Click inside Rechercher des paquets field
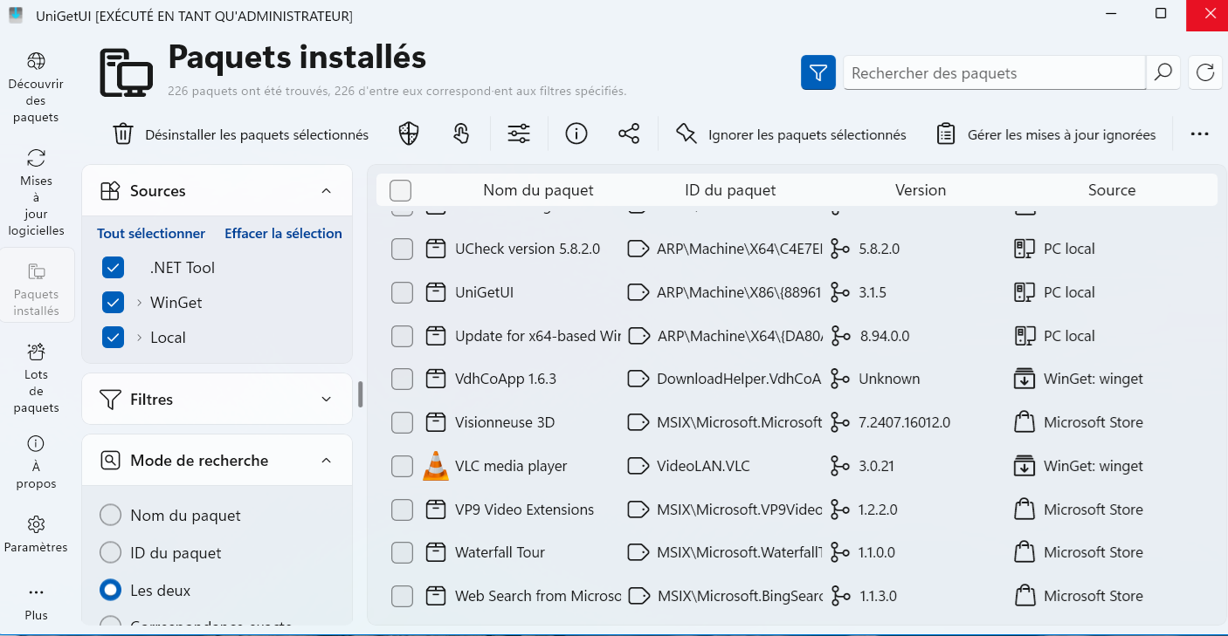The image size is (1228, 636). 993,72
